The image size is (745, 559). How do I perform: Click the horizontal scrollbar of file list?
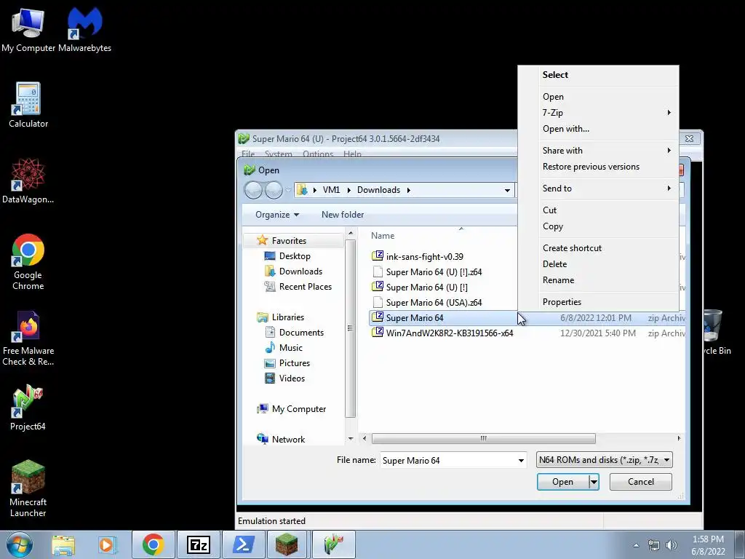(483, 438)
